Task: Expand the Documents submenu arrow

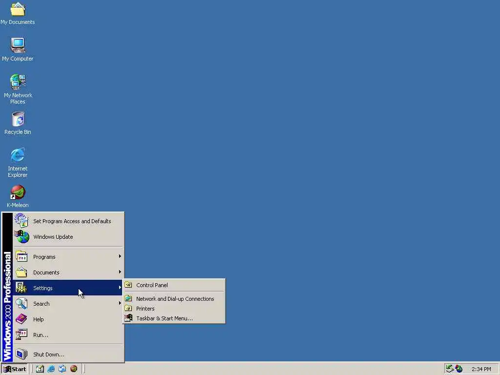Action: click(x=120, y=272)
